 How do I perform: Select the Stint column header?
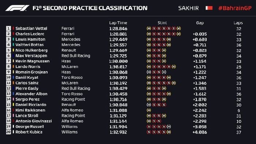162,23
